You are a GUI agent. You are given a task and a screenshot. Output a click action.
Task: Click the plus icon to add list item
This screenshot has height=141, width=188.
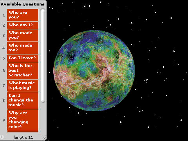point(2,137)
